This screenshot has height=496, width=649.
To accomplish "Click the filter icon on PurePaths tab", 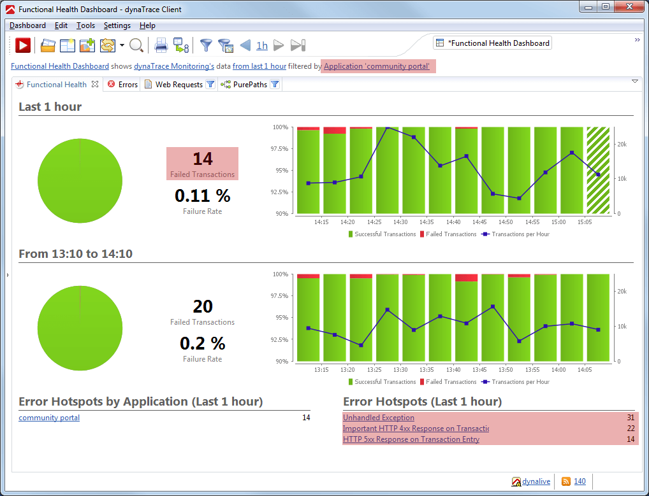I will pyautogui.click(x=275, y=84).
